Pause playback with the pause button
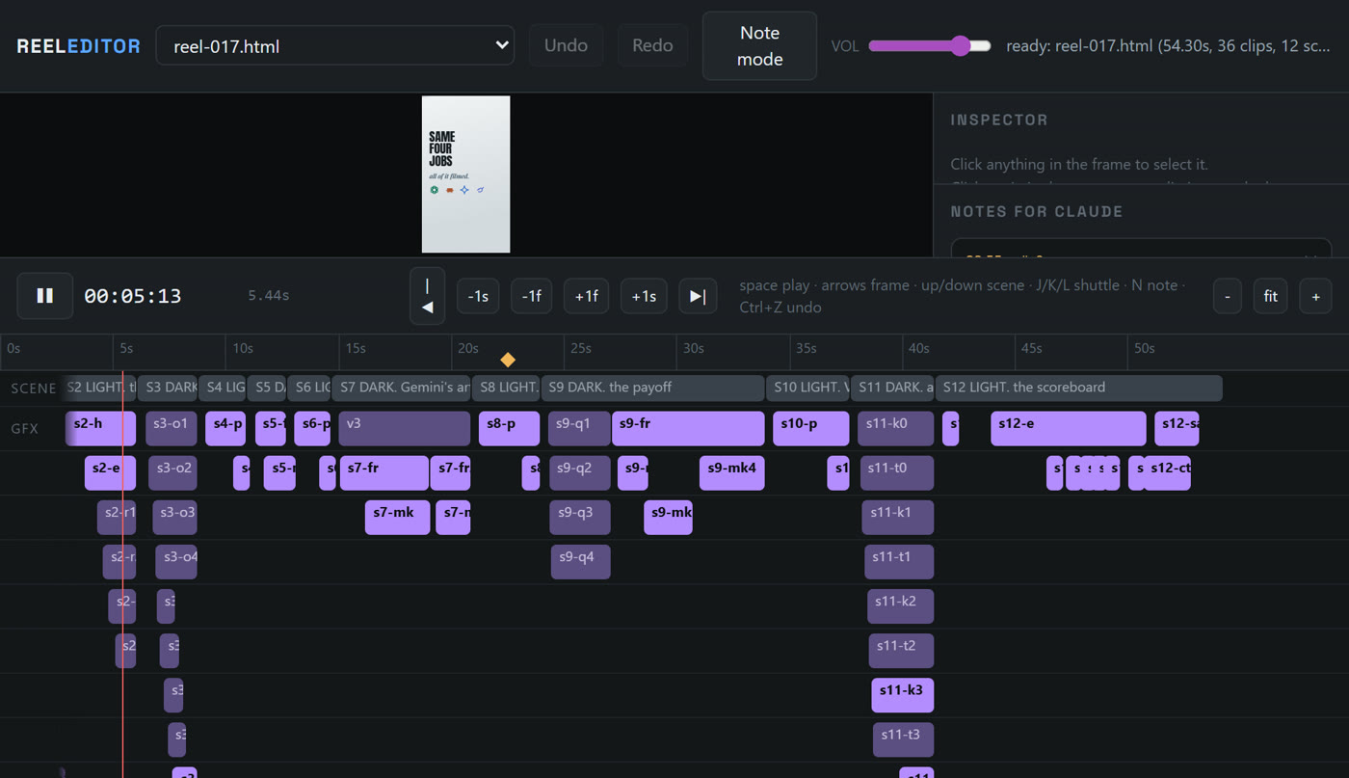The width and height of the screenshot is (1349, 778). [x=45, y=296]
